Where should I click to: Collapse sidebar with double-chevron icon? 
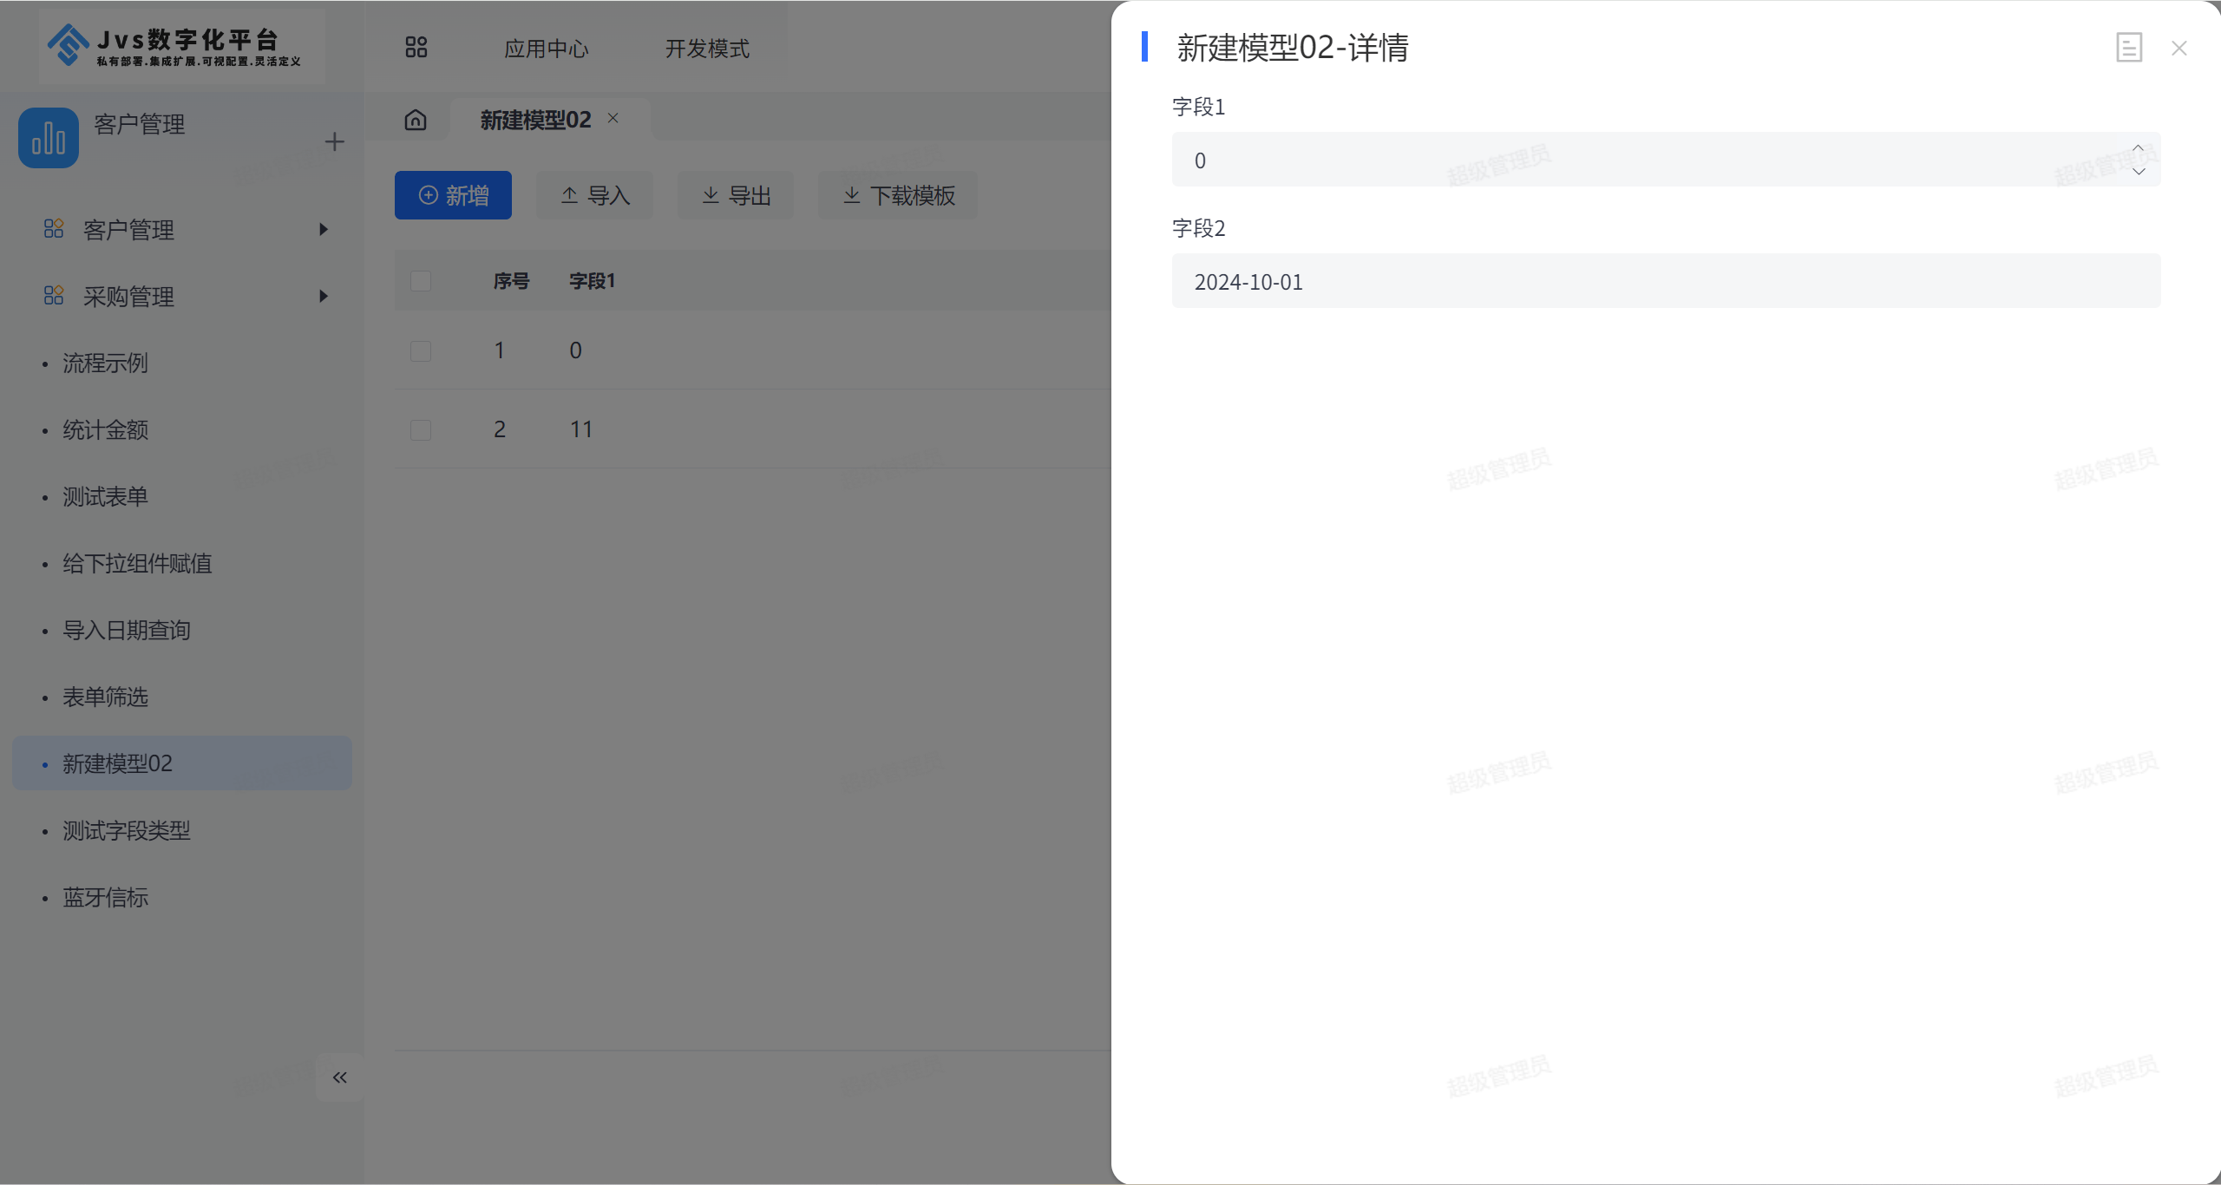coord(339,1077)
